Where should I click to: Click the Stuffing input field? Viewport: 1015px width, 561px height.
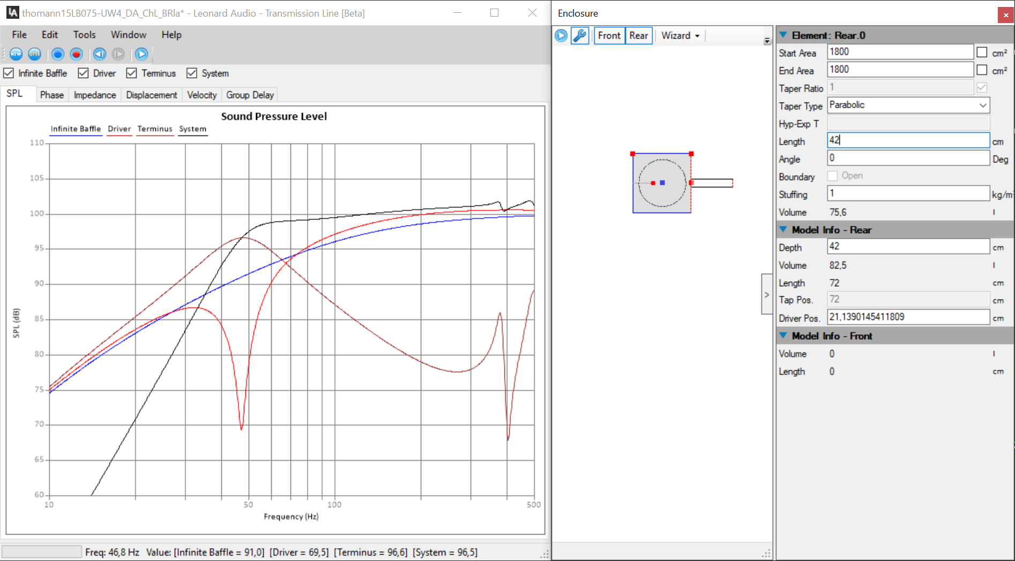(x=908, y=193)
